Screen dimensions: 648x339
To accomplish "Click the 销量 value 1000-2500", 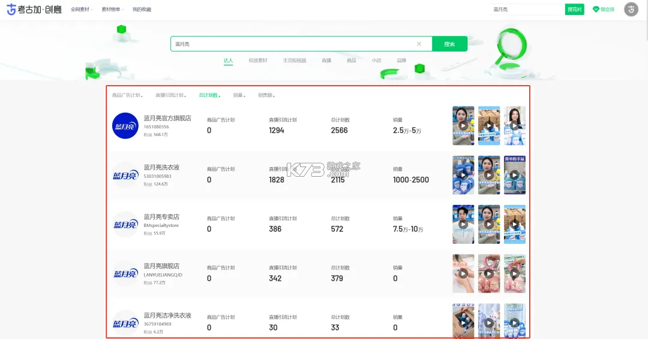I will click(411, 180).
